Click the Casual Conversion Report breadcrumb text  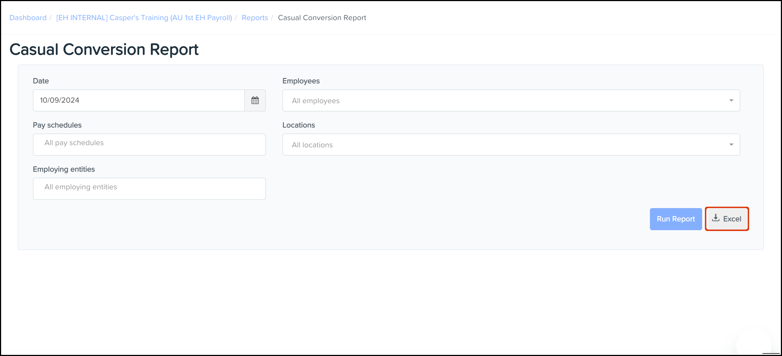[x=322, y=18]
